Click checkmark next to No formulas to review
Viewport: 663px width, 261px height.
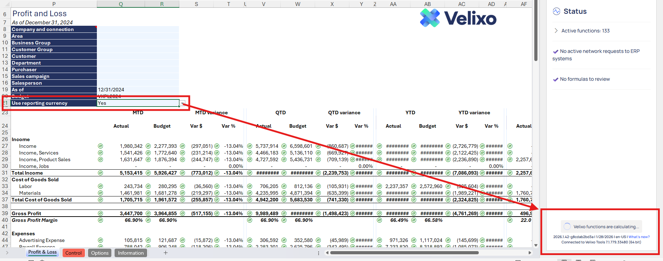click(x=556, y=79)
